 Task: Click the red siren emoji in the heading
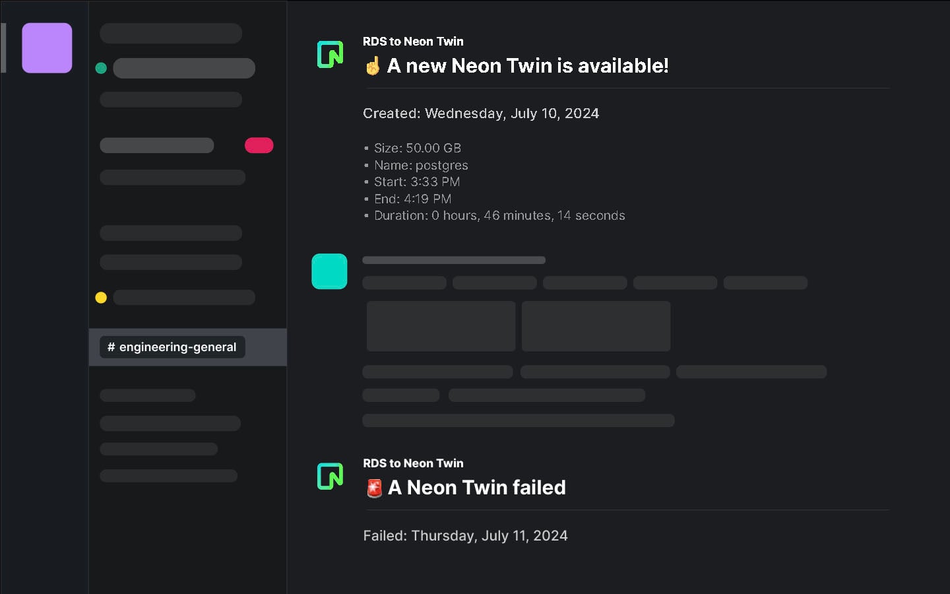[x=374, y=488]
